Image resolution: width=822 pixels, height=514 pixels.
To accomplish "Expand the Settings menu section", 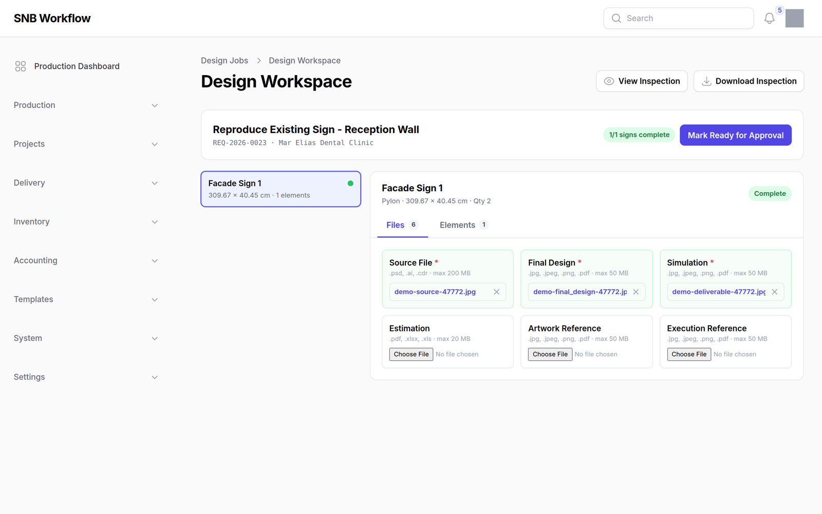I will pyautogui.click(x=86, y=377).
